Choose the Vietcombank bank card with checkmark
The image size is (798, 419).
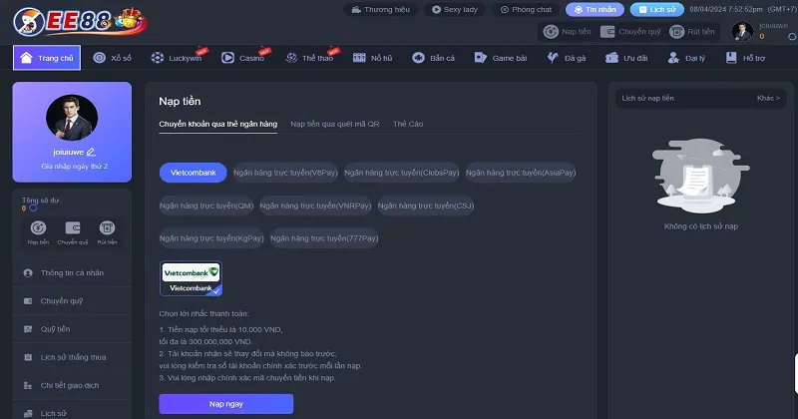point(191,278)
